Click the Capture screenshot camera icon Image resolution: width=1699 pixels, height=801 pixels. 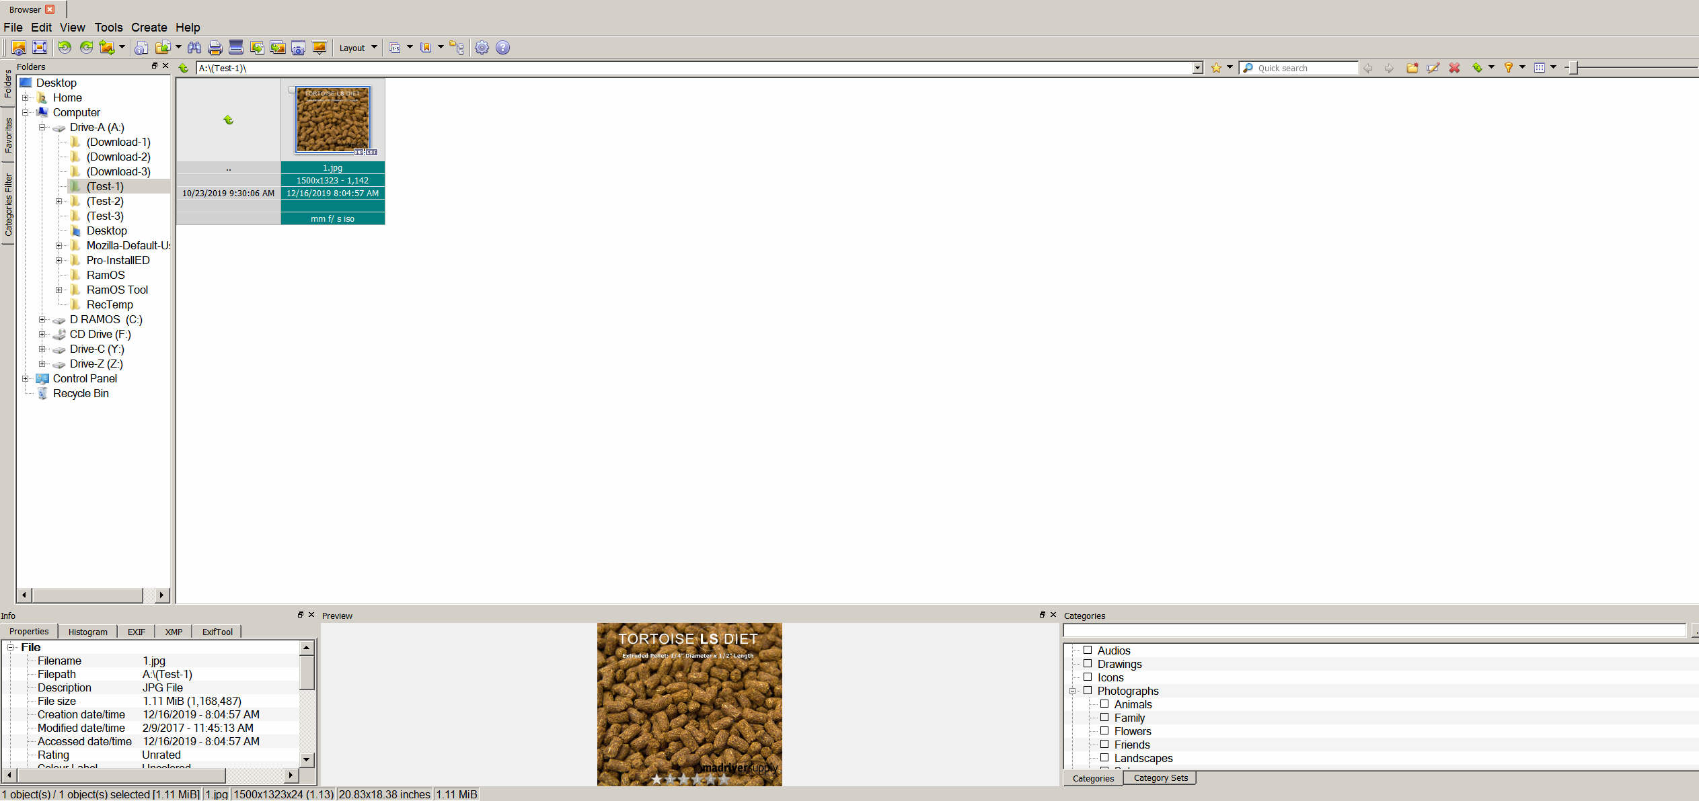pyautogui.click(x=298, y=48)
